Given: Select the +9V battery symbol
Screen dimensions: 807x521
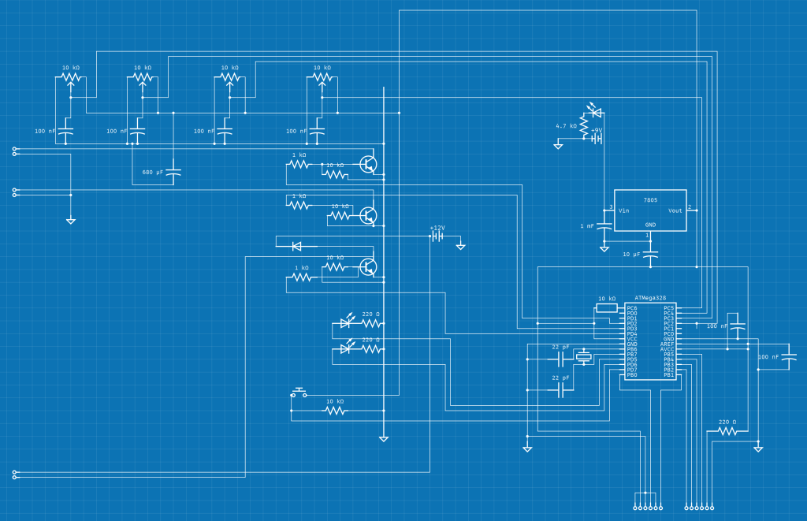Looking at the screenshot, I should 597,139.
